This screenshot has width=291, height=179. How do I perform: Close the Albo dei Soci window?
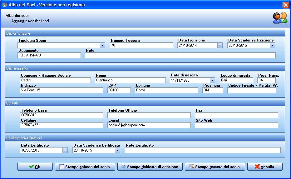(x=285, y=5)
